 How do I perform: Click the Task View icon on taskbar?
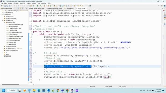(20, 90)
